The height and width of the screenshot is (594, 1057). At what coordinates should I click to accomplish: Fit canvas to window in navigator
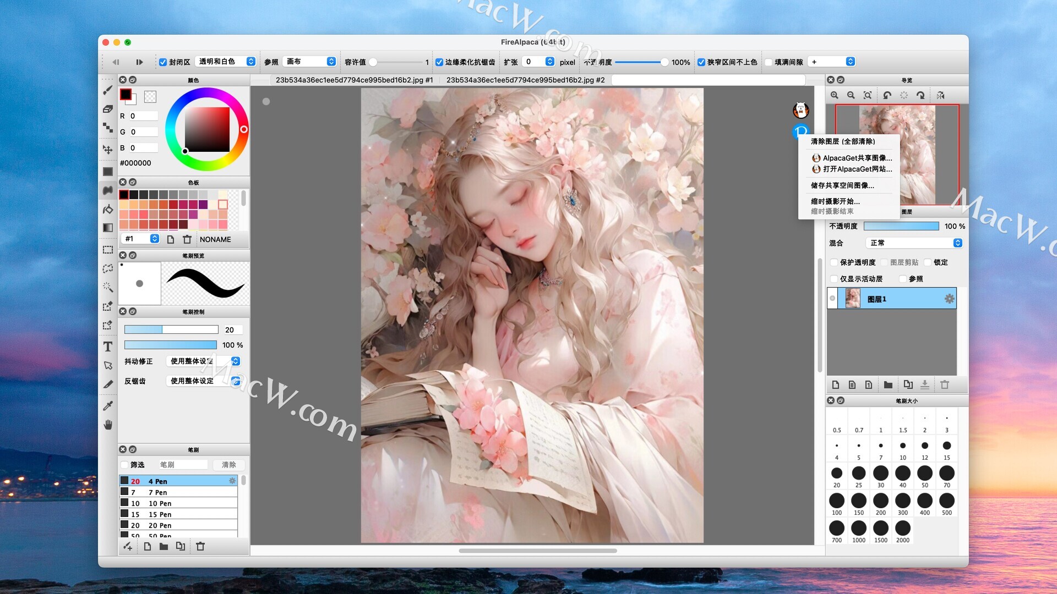point(868,95)
